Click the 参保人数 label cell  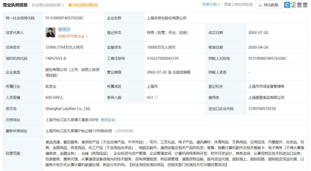click(124, 97)
